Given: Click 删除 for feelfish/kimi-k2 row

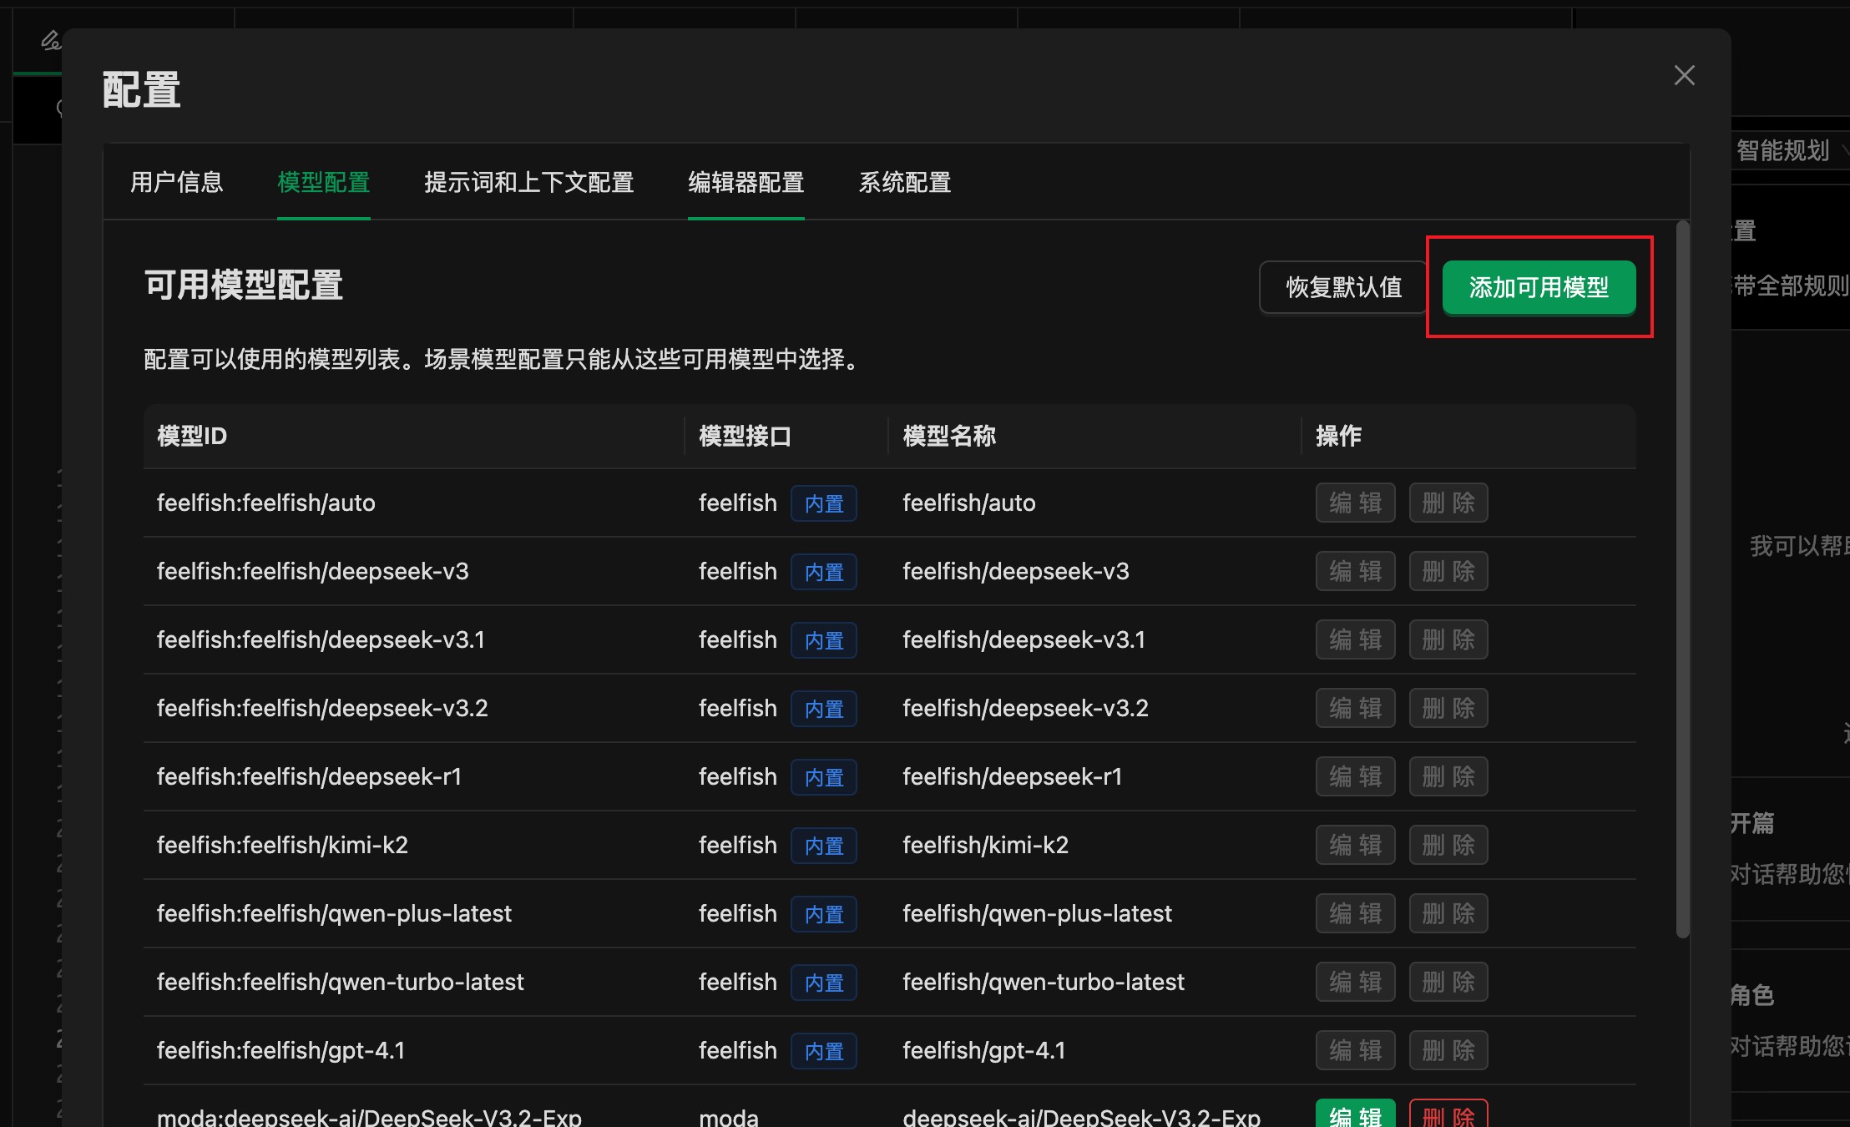Looking at the screenshot, I should 1448,846.
